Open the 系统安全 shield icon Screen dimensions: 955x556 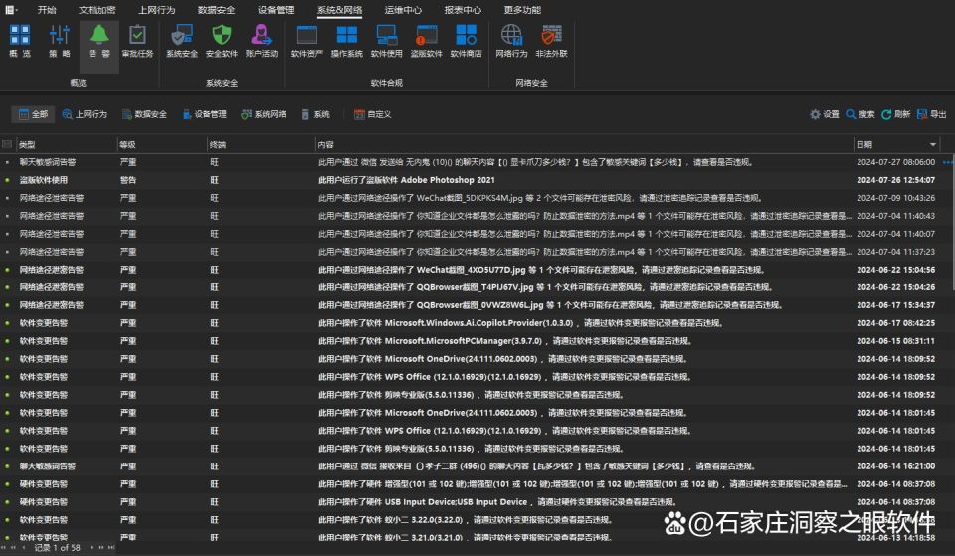click(x=182, y=41)
